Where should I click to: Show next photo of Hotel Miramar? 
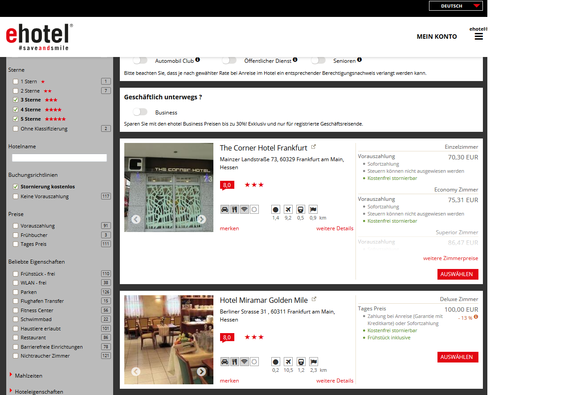click(202, 371)
